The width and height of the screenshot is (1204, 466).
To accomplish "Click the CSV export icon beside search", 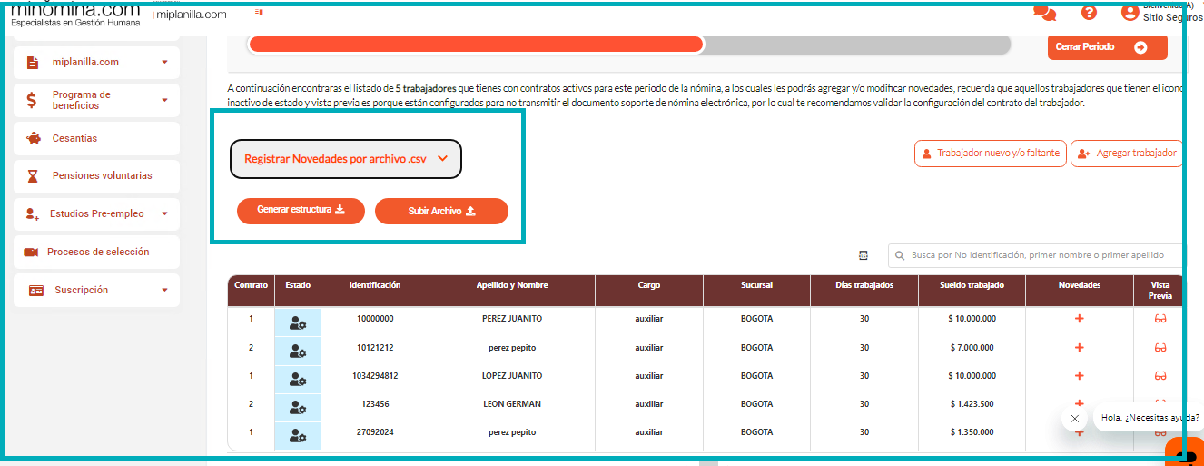I will [863, 255].
